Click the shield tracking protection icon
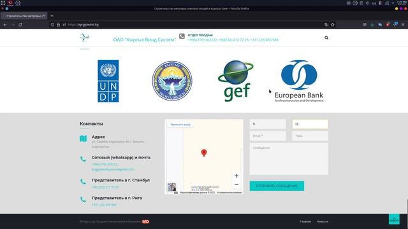Screen dimensions: 408x229 pyautogui.click(x=52, y=25)
